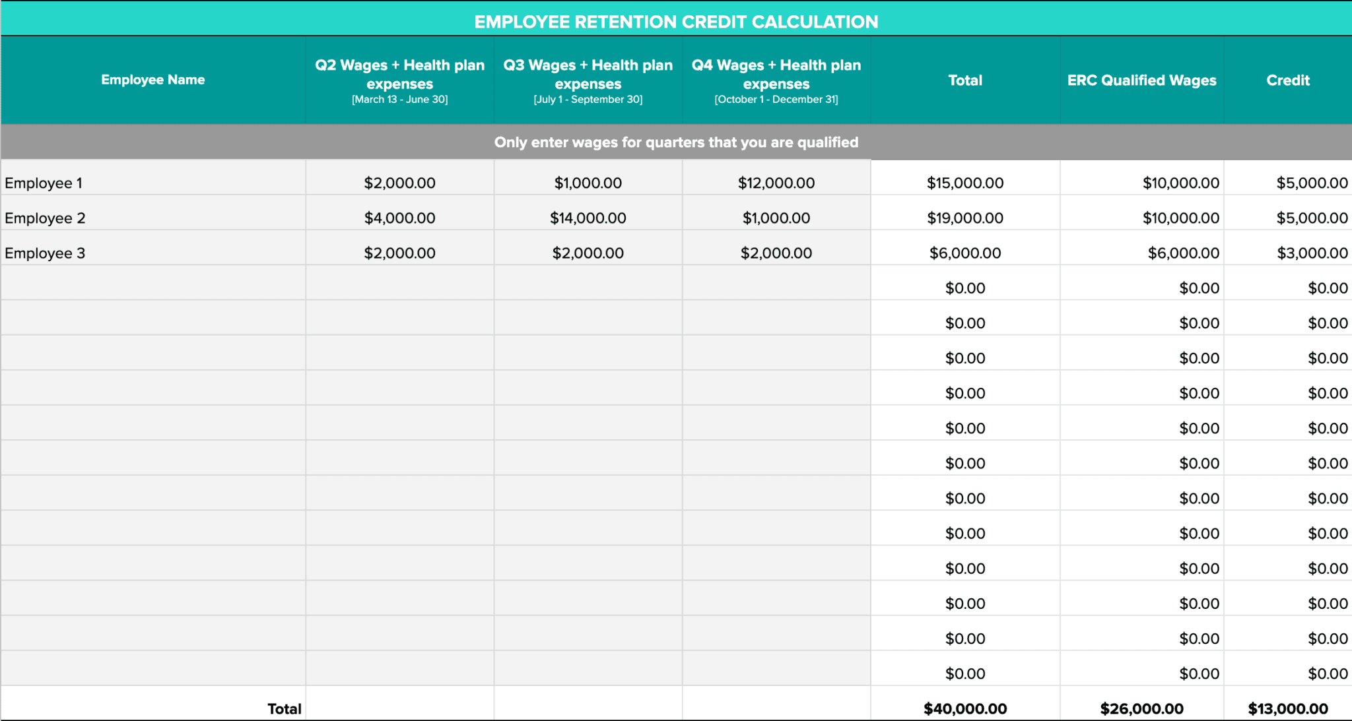Click the ERC Qualified Wages header
Viewport: 1352px width, 721px height.
(x=1141, y=80)
